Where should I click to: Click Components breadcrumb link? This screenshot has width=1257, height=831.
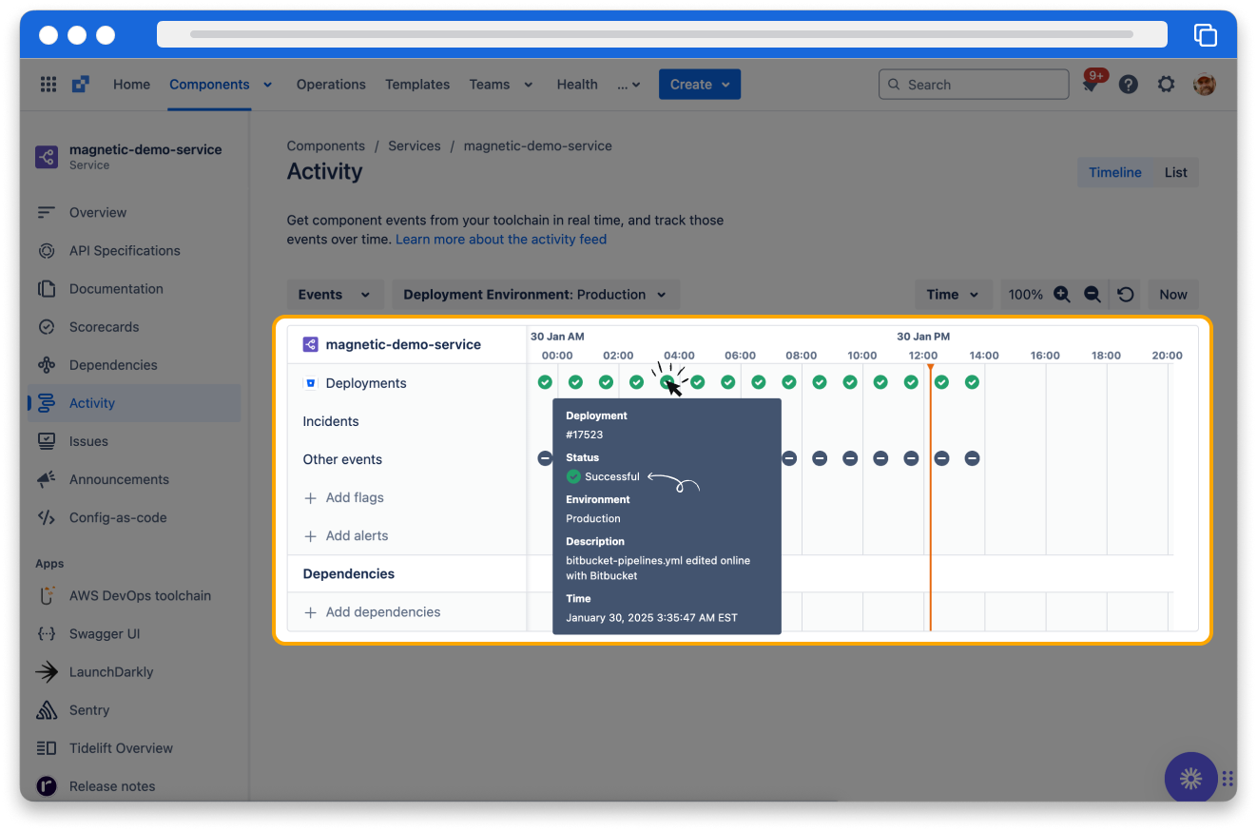point(326,146)
